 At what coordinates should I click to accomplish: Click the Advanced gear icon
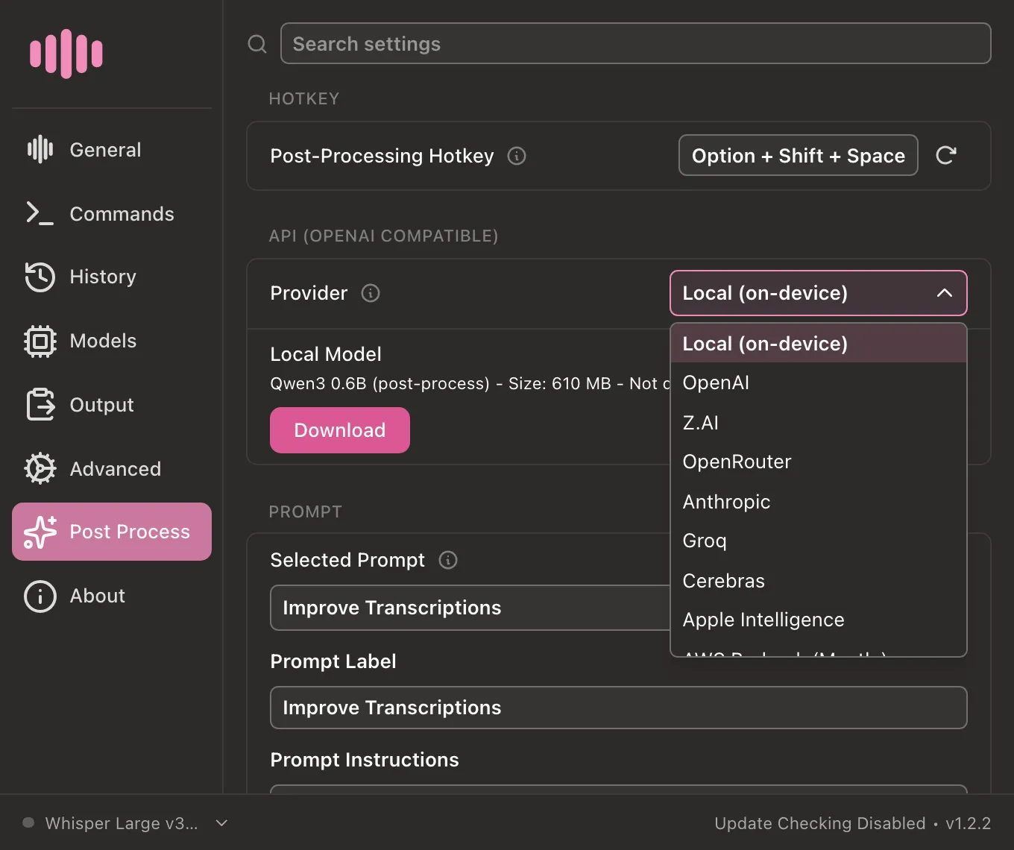(40, 469)
